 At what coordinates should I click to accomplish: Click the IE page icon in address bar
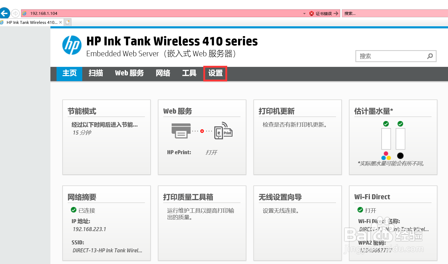[x=24, y=13]
